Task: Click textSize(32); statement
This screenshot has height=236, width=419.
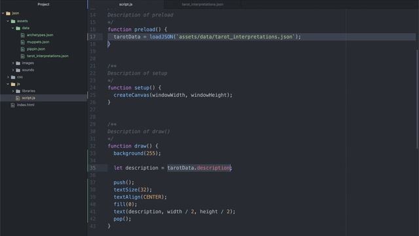Action: pos(132,189)
